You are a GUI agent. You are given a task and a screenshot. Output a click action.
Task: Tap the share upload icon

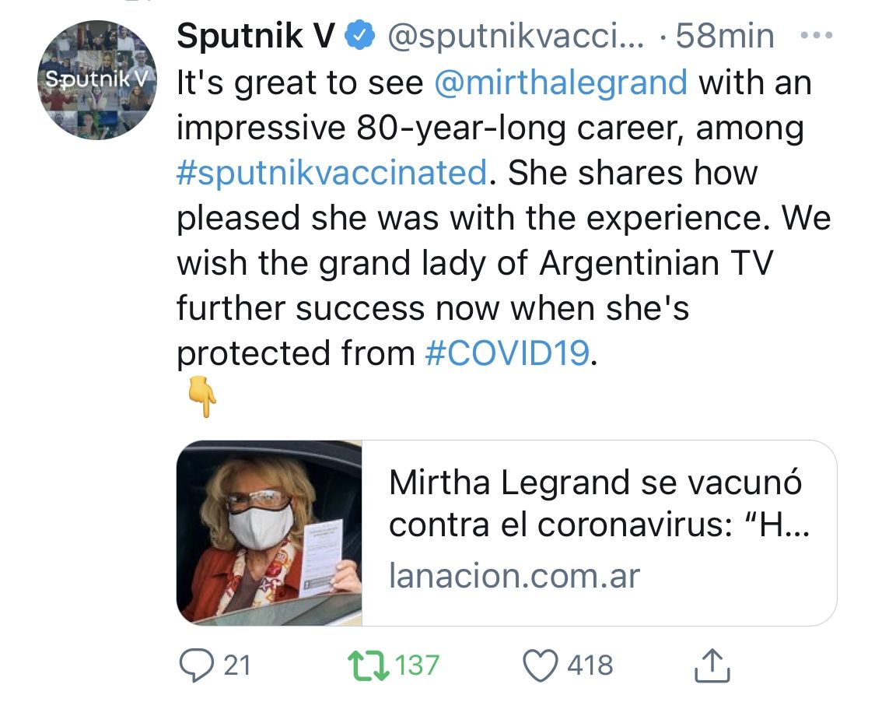[x=712, y=666]
